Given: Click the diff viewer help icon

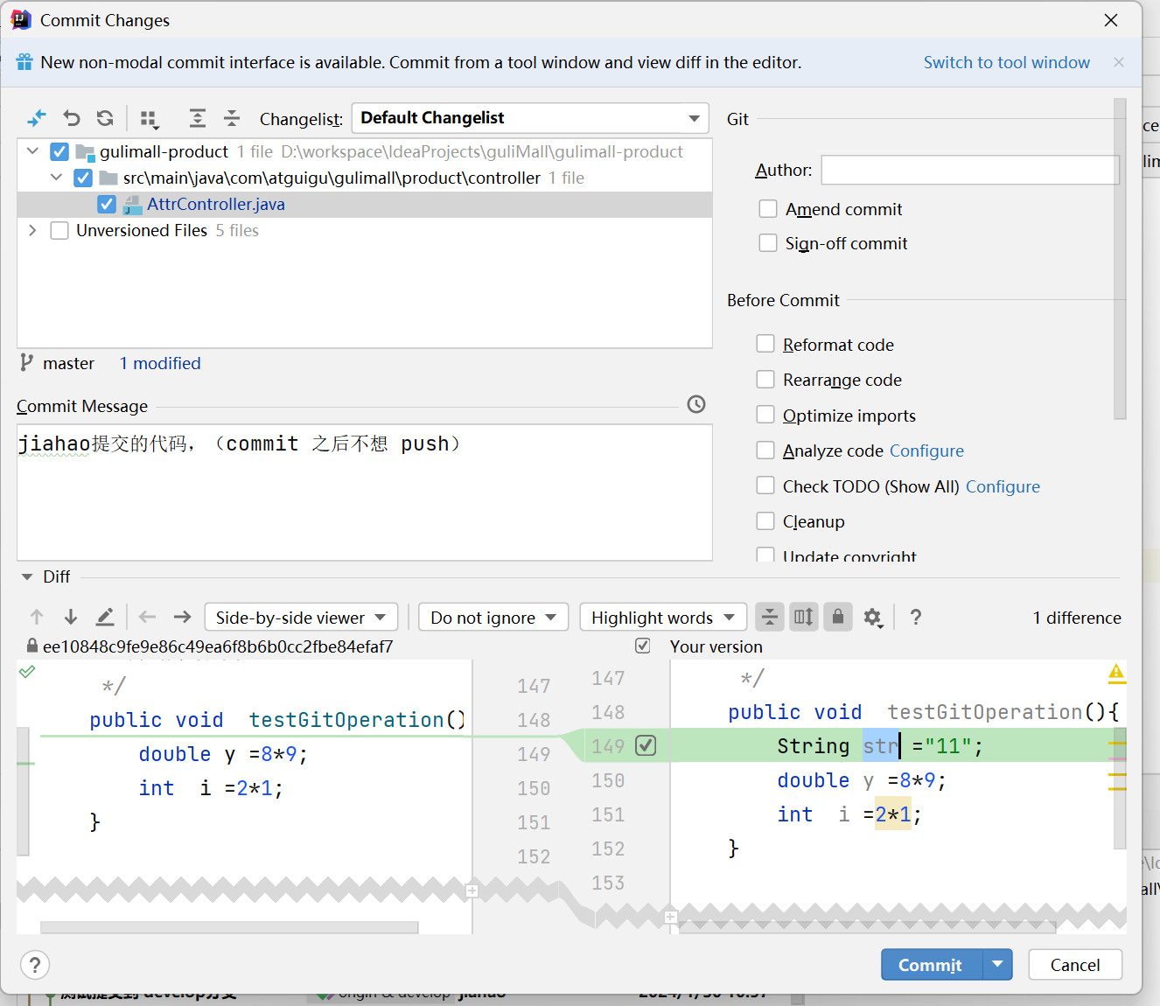Looking at the screenshot, I should (915, 617).
